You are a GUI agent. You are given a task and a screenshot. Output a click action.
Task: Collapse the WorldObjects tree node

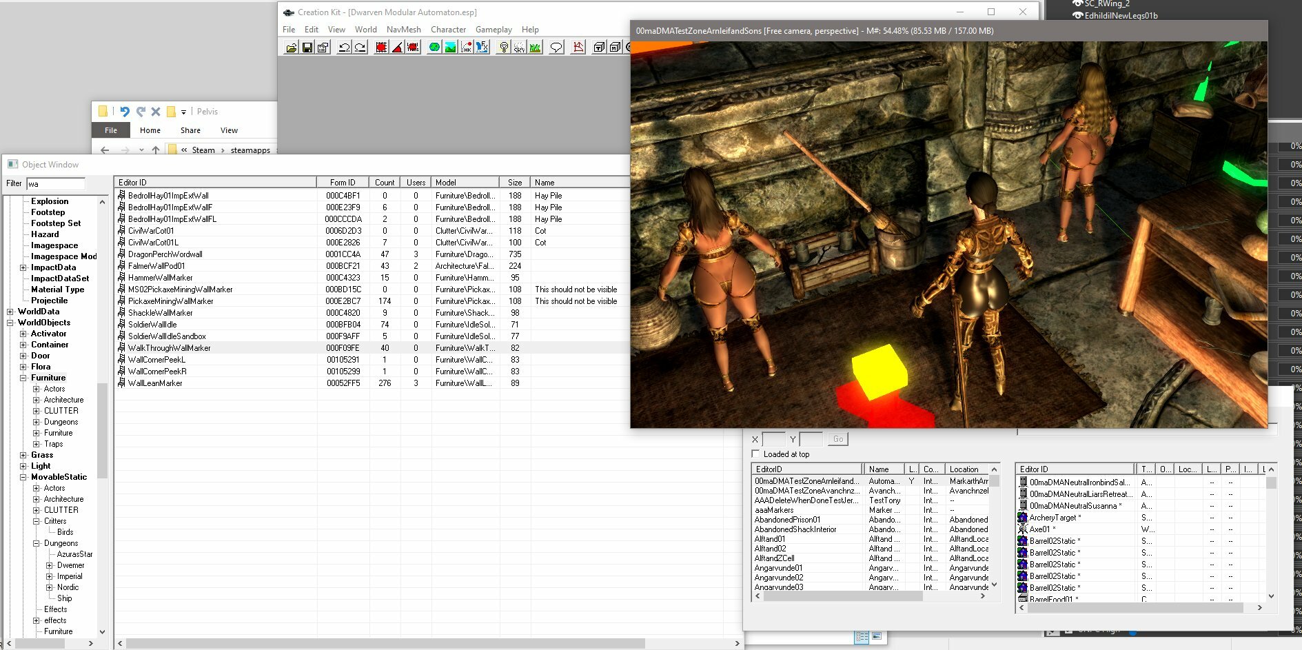point(10,323)
